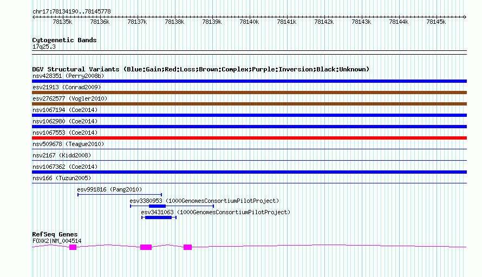Click the 78138k ruler tick label

174,22
